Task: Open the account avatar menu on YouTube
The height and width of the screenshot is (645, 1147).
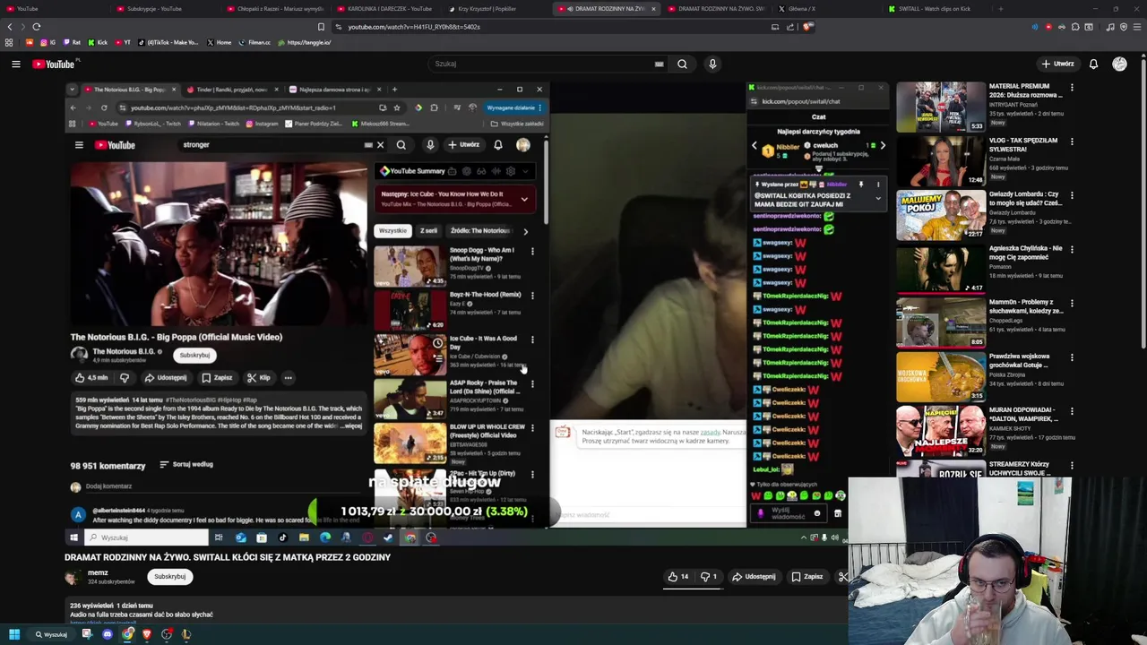Action: coord(1119,64)
